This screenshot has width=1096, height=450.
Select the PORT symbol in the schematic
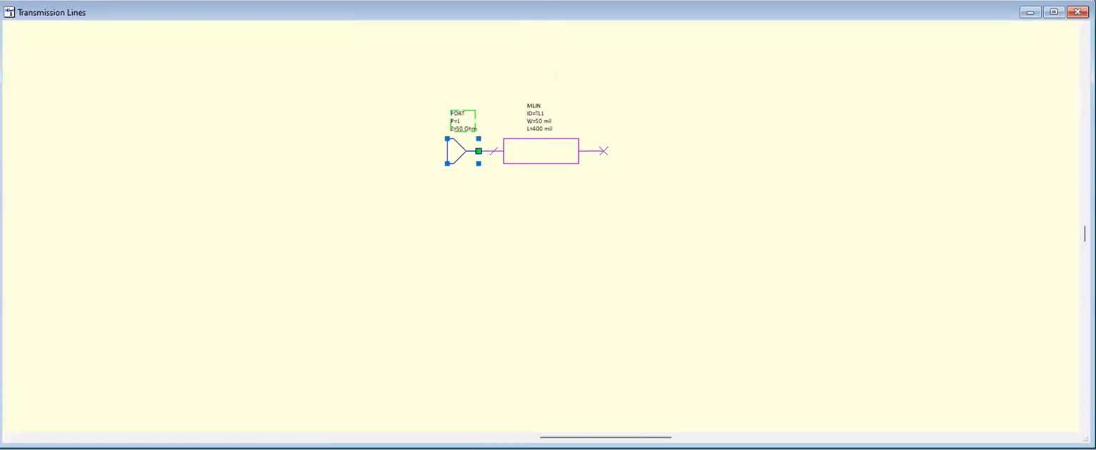pos(455,150)
